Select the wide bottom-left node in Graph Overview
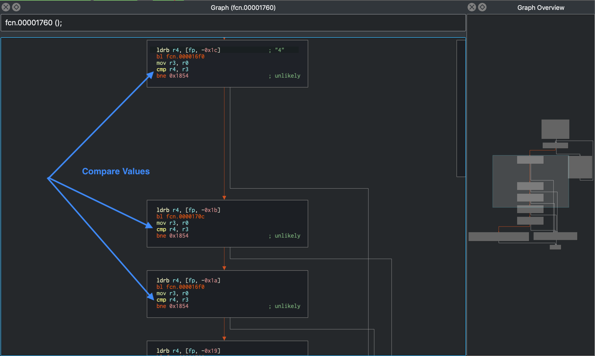Viewport: 595px width, 356px height. click(499, 236)
